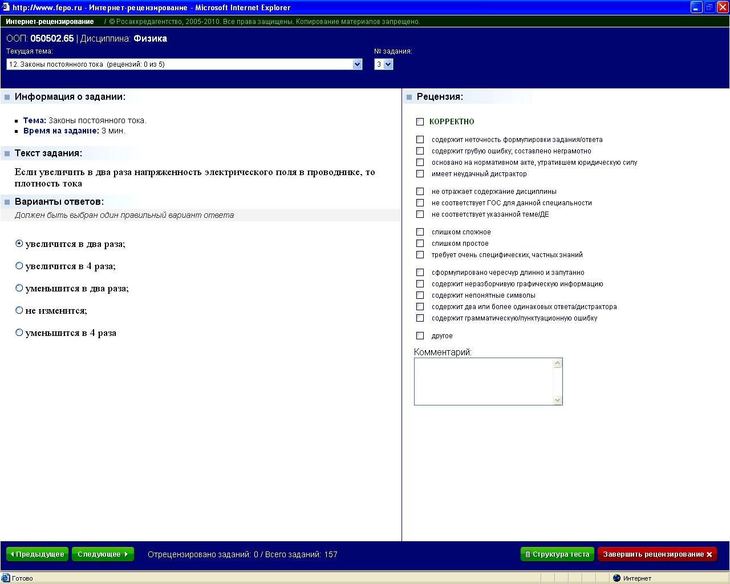The width and height of the screenshot is (730, 584).
Task: Tick 'содержит неточность формулировки задания/ответа'
Action: 420,139
